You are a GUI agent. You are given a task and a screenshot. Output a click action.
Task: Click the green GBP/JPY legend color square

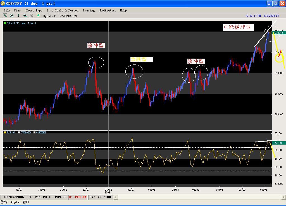(5, 23)
